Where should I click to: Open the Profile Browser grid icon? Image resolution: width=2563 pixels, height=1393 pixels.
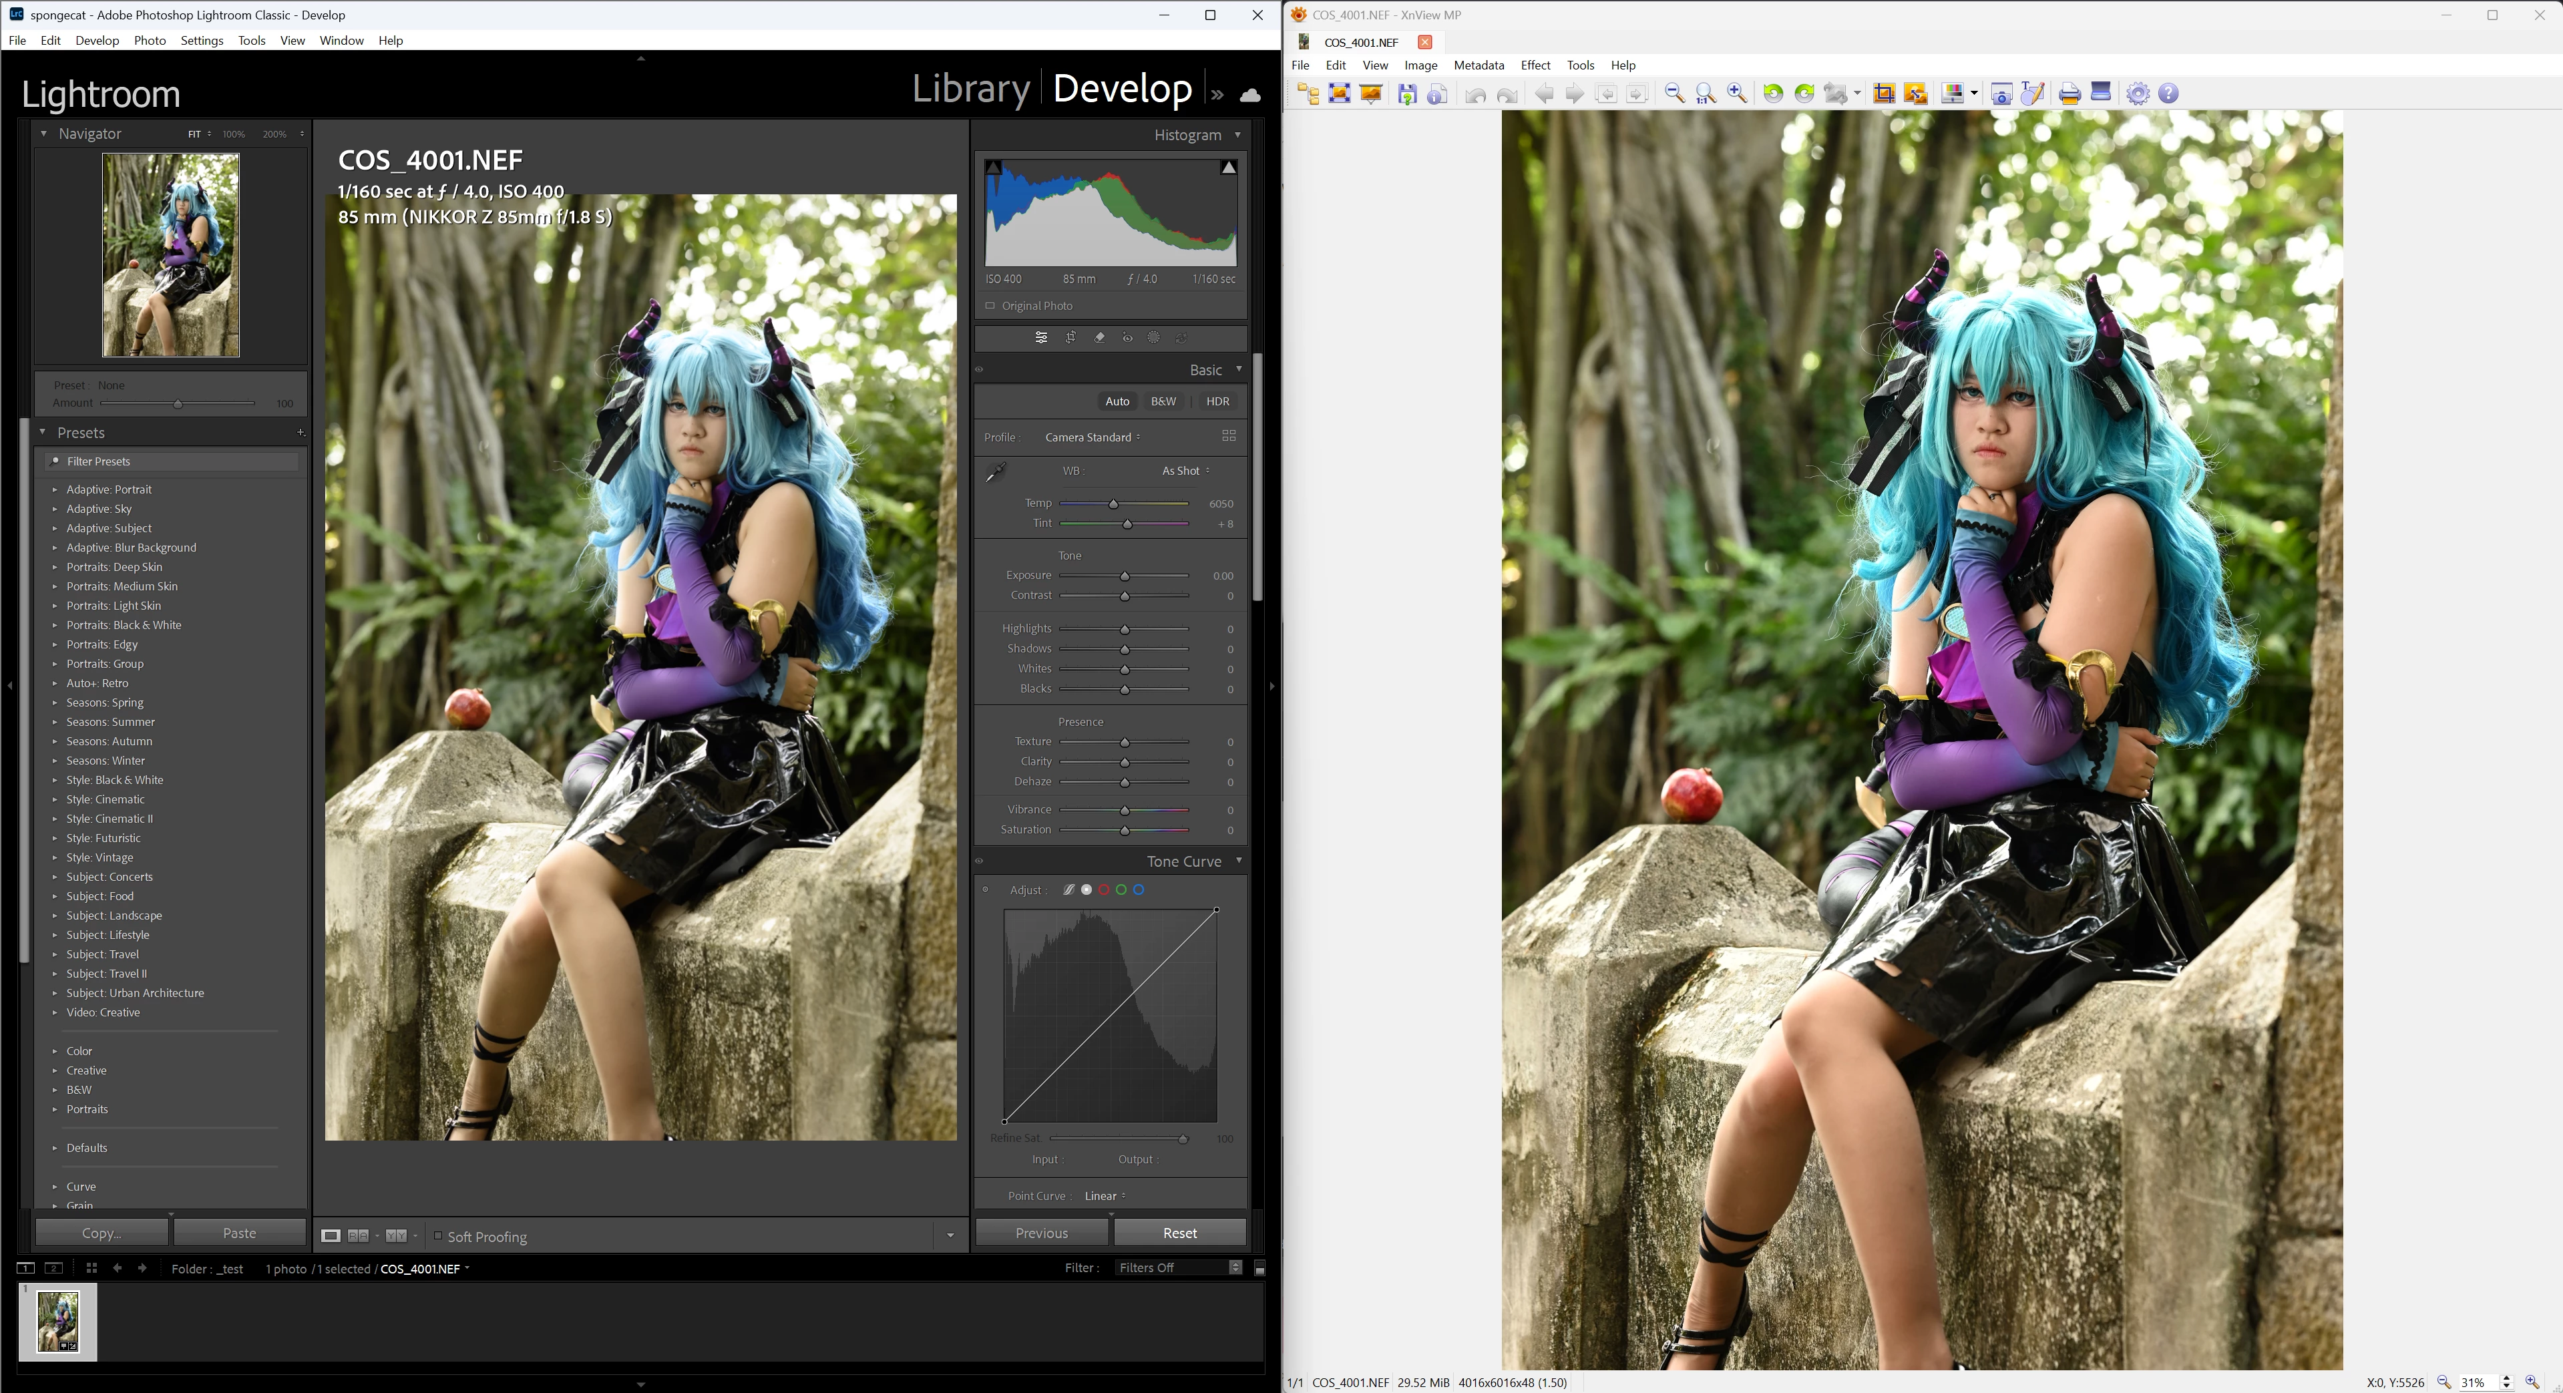tap(1229, 437)
